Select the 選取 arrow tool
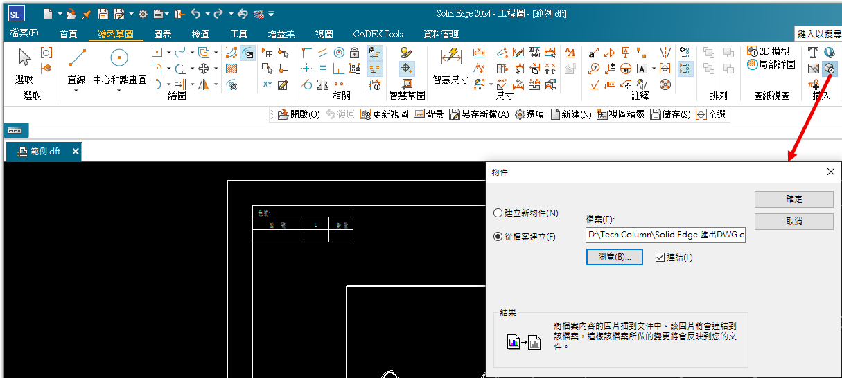Viewport: 842px width, 378px height. pos(24,66)
